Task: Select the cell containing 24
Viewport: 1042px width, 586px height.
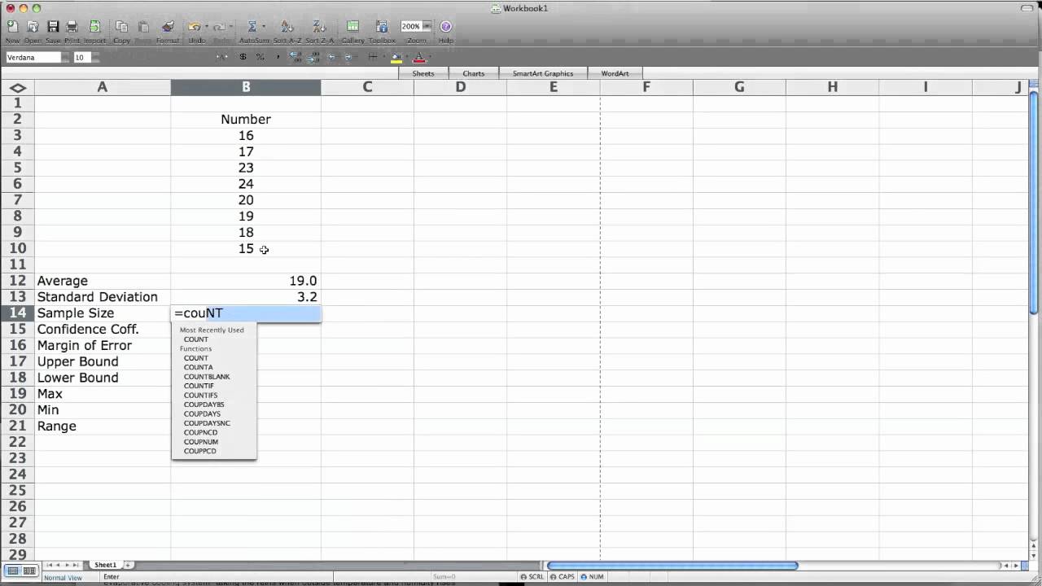Action: (x=246, y=184)
